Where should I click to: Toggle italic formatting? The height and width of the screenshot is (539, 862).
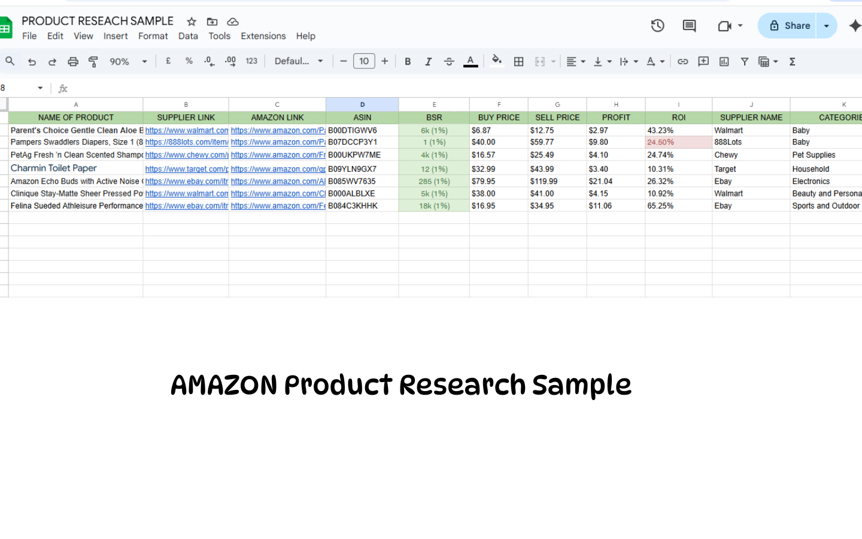429,62
